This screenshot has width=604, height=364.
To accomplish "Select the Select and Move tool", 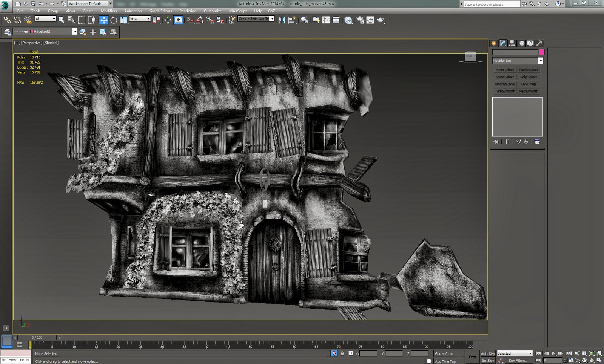I will point(103,20).
